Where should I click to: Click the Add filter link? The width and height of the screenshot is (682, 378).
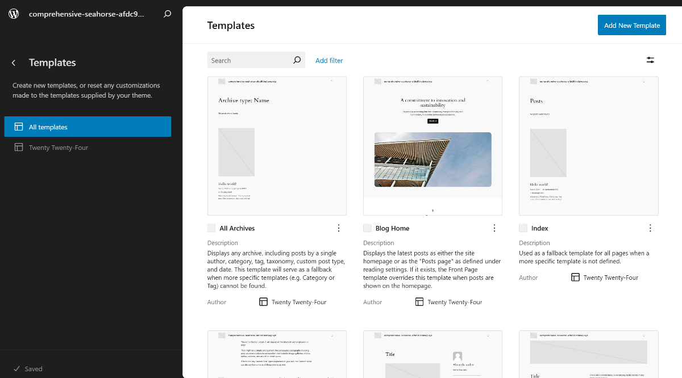click(329, 61)
